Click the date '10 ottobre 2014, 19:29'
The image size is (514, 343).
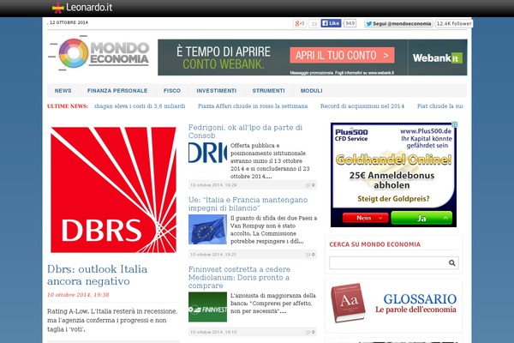[213, 185]
